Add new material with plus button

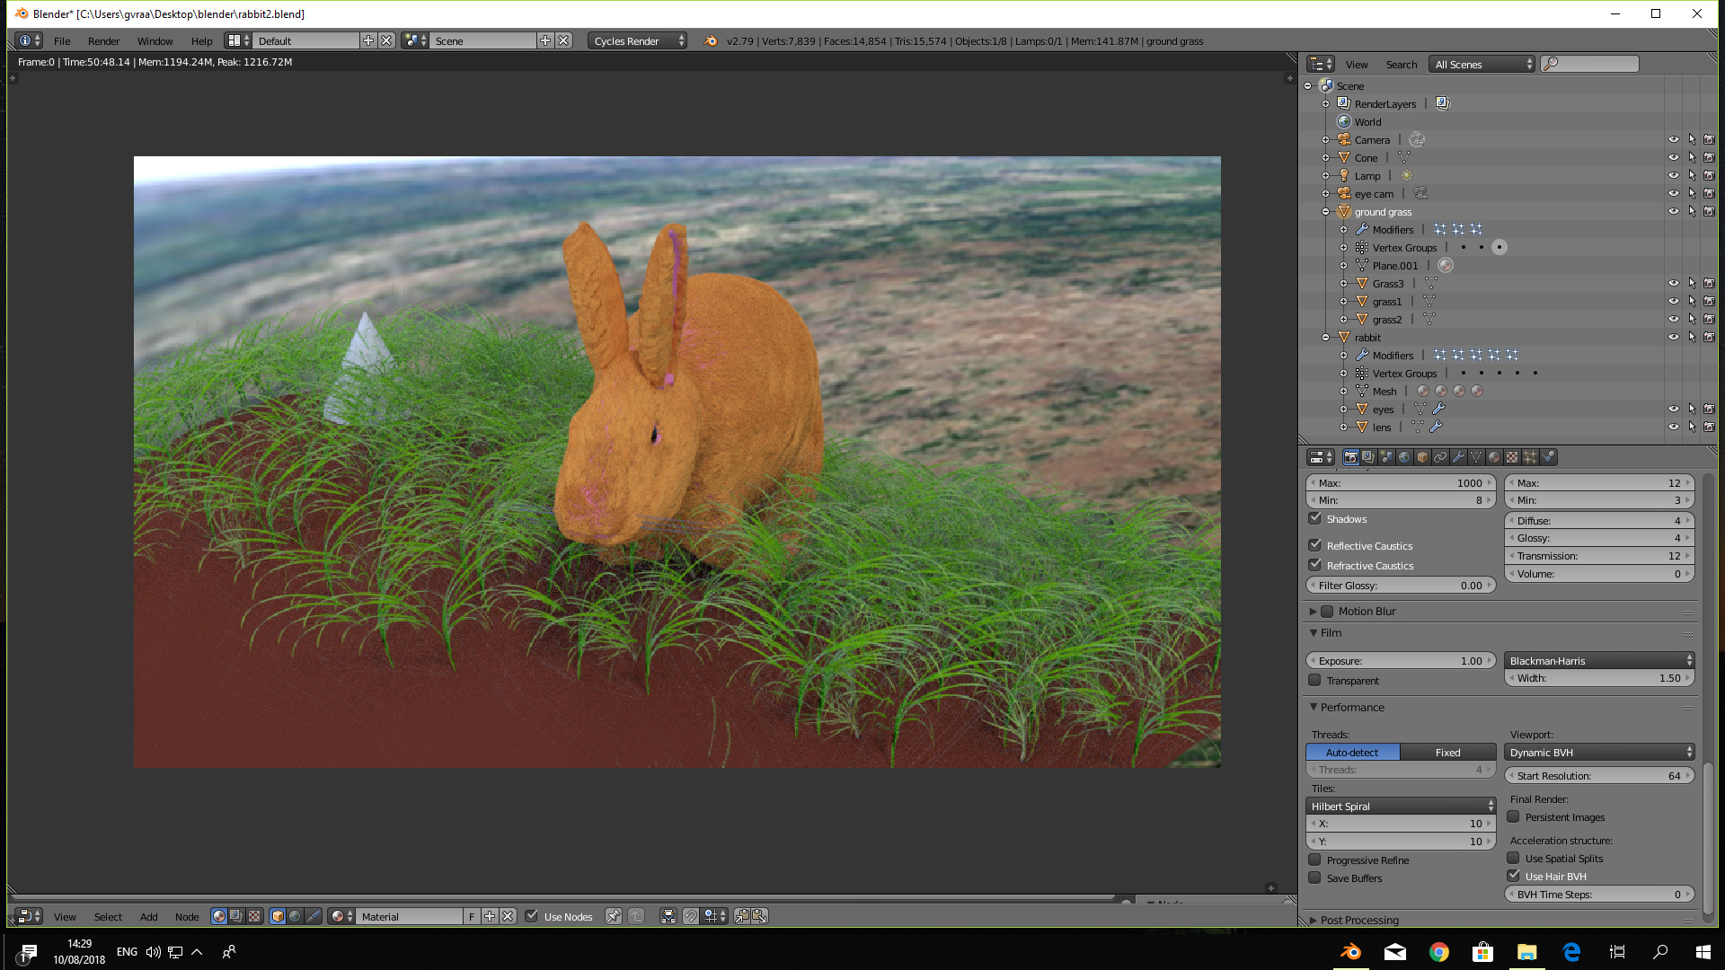click(490, 916)
